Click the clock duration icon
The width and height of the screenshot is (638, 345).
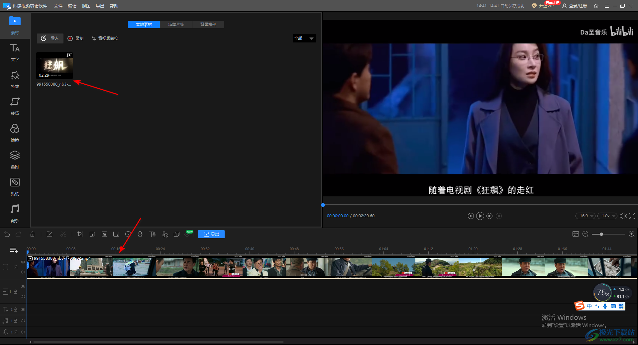[128, 234]
